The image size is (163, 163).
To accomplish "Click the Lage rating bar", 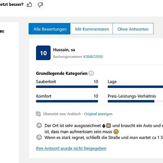I will point(135,87).
